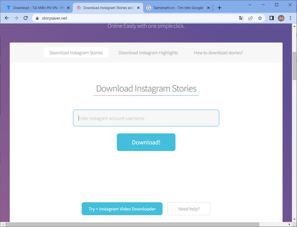This screenshot has width=297, height=227.
Task: Minimize the browser window
Action: 263,5
